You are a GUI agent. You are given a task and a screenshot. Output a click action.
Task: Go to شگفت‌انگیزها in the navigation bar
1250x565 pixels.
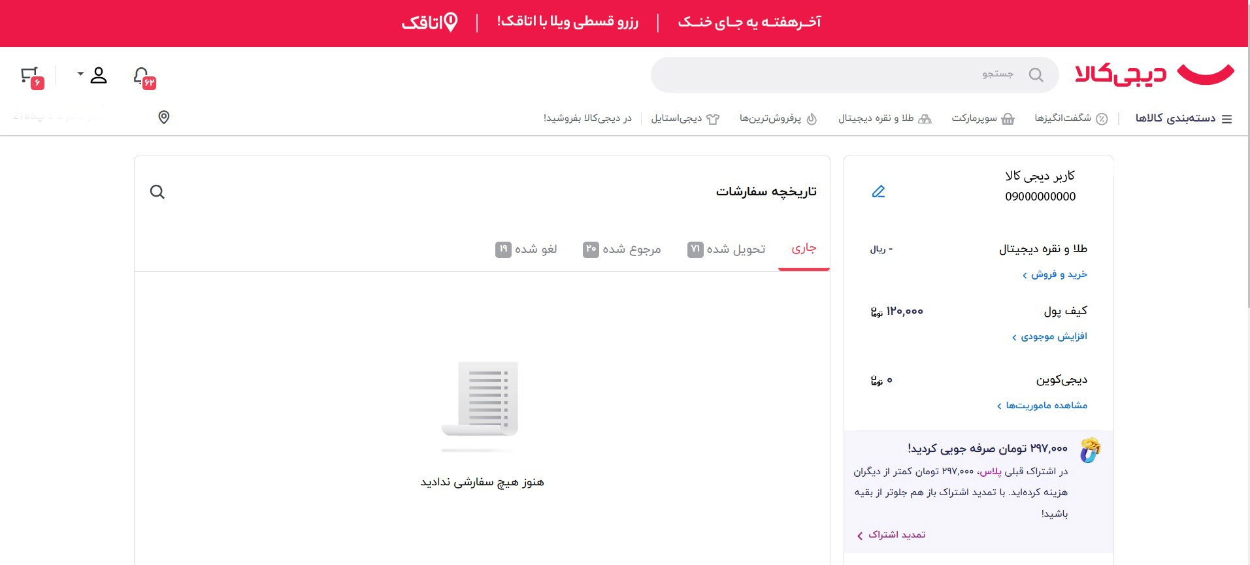pyautogui.click(x=1071, y=118)
